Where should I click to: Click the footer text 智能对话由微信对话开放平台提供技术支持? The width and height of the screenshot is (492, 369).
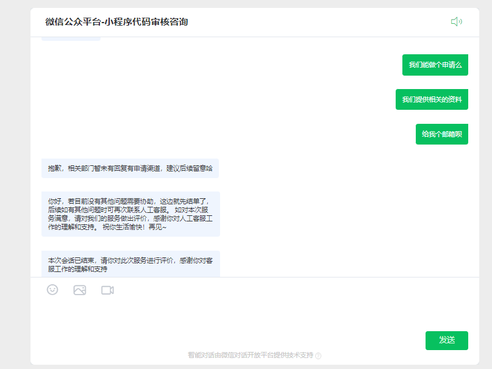(x=251, y=355)
